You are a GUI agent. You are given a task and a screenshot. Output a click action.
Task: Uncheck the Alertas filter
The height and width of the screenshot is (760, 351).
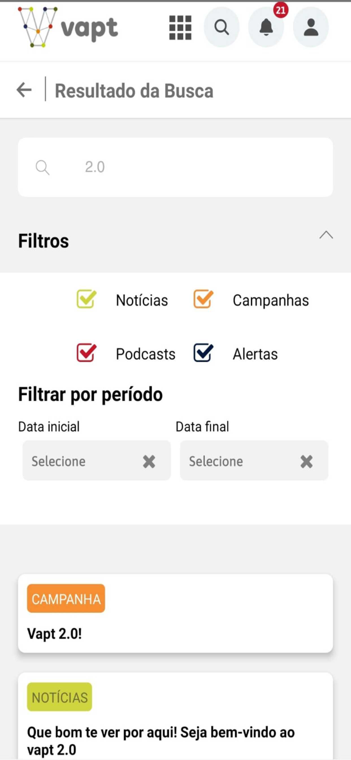pos(202,353)
